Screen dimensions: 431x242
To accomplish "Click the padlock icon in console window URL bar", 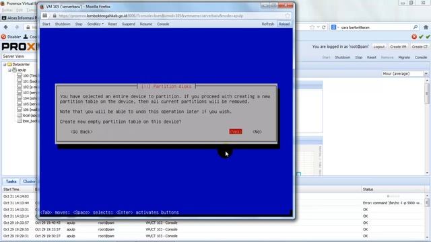I will 55,16.
